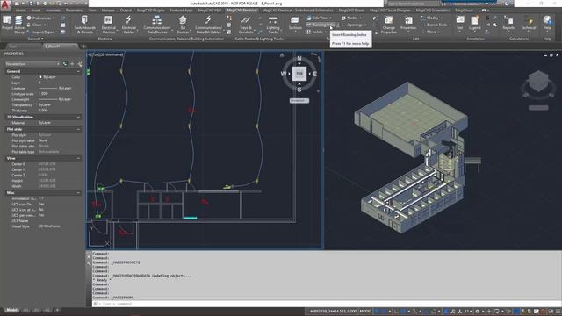562x316 pixels.
Task: Open the Change Properties tool
Action: click(388, 25)
